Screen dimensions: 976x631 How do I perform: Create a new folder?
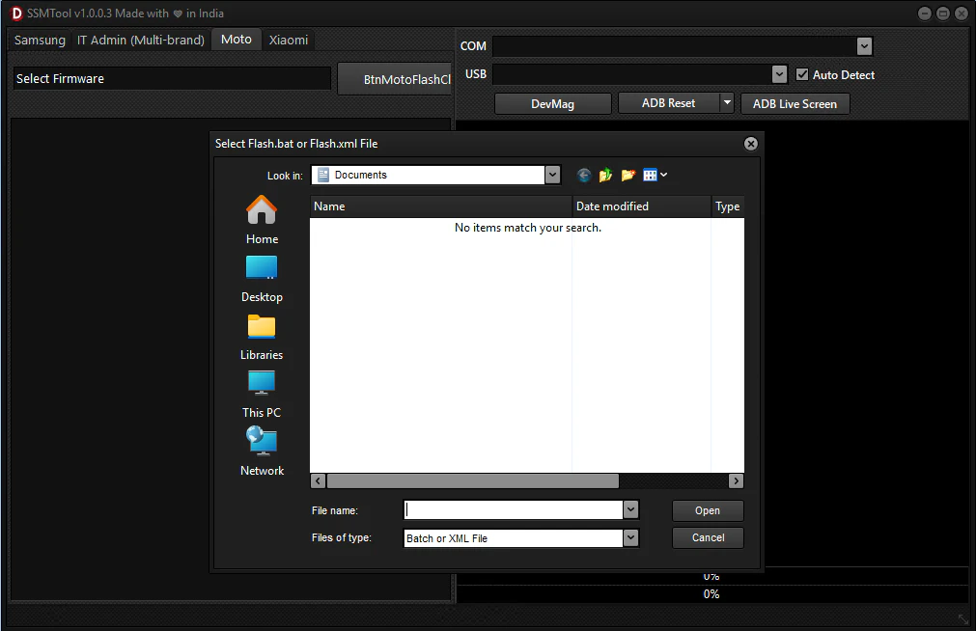click(628, 175)
